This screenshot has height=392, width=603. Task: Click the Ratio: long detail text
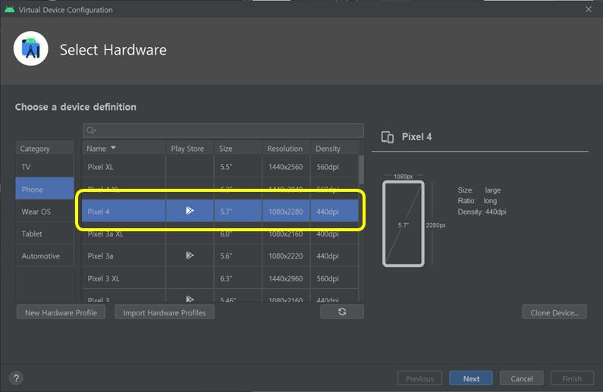(x=477, y=201)
